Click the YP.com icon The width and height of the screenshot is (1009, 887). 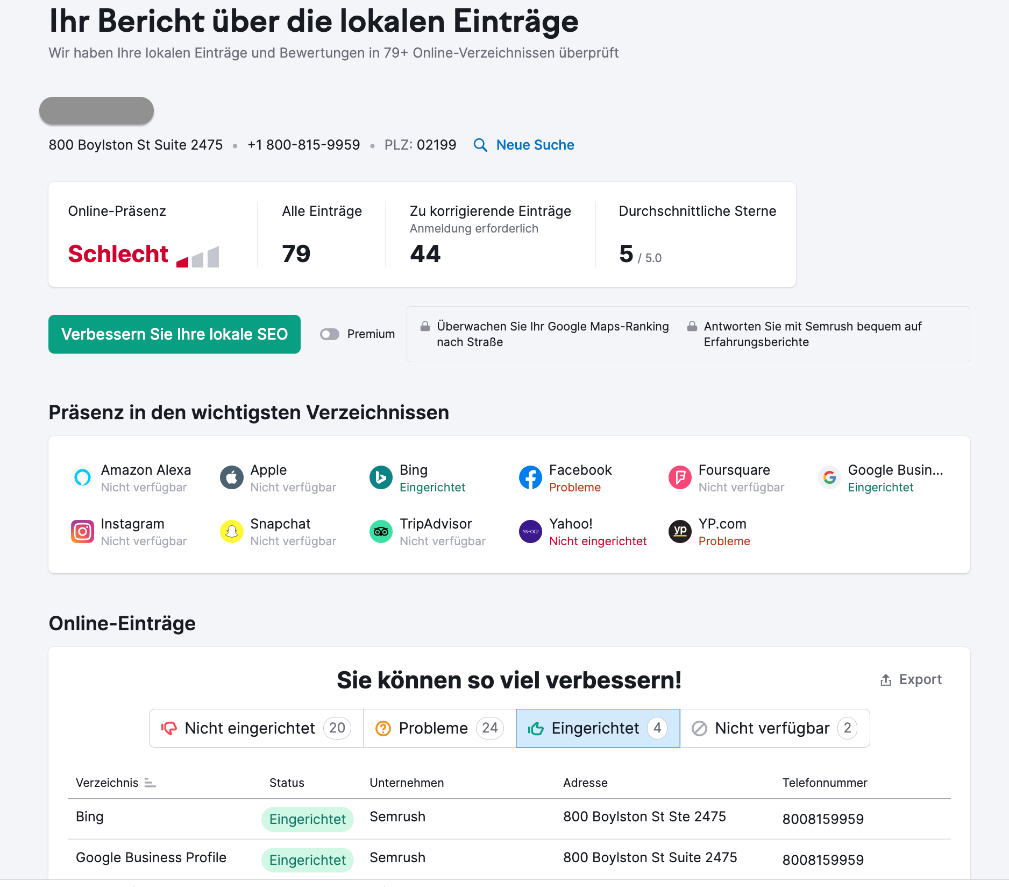pyautogui.click(x=679, y=531)
